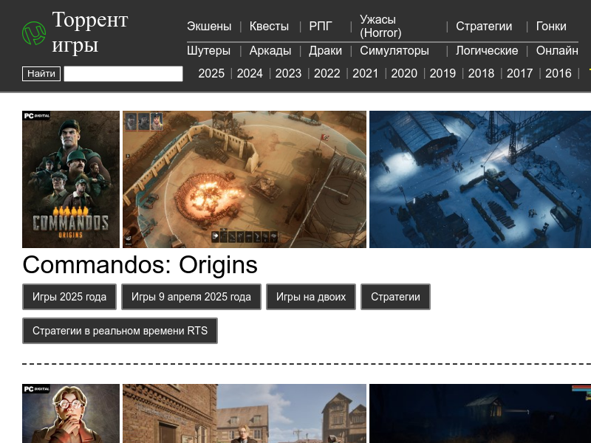This screenshot has width=591, height=443.
Task: Filter games by year 2017
Action: tap(520, 73)
